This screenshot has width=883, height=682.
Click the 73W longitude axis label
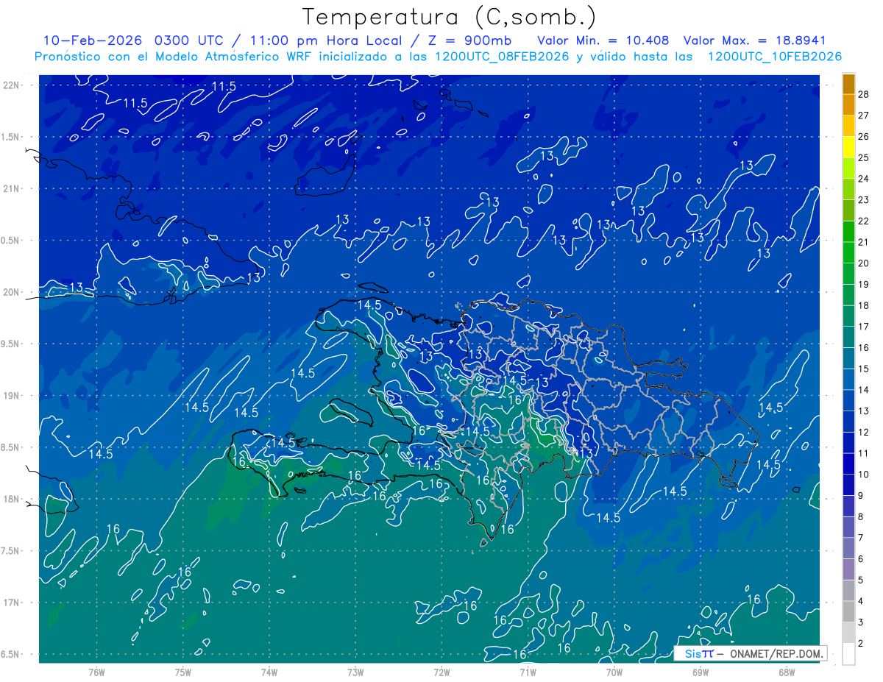(355, 672)
